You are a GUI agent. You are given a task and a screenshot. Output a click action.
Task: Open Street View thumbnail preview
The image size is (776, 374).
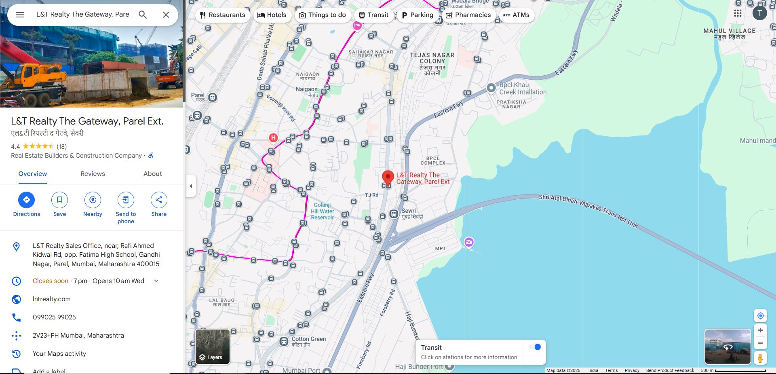point(727,347)
